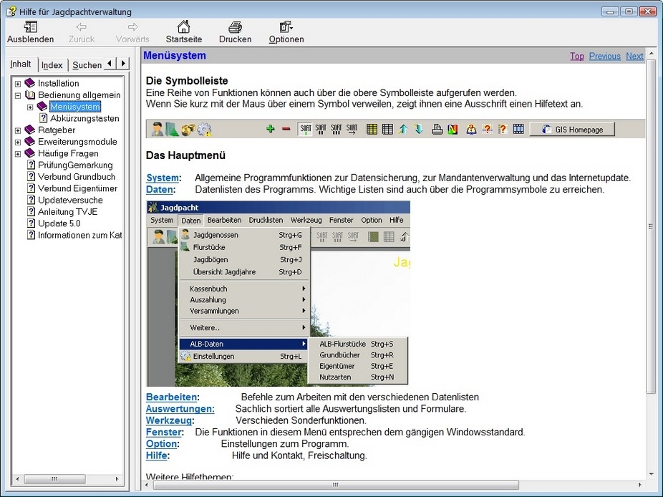
Task: Click the filmstrip icon in Symbolleiste
Action: pos(518,129)
